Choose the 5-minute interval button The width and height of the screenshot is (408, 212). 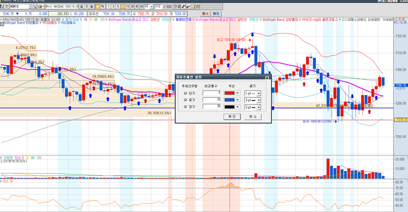click(118, 6)
